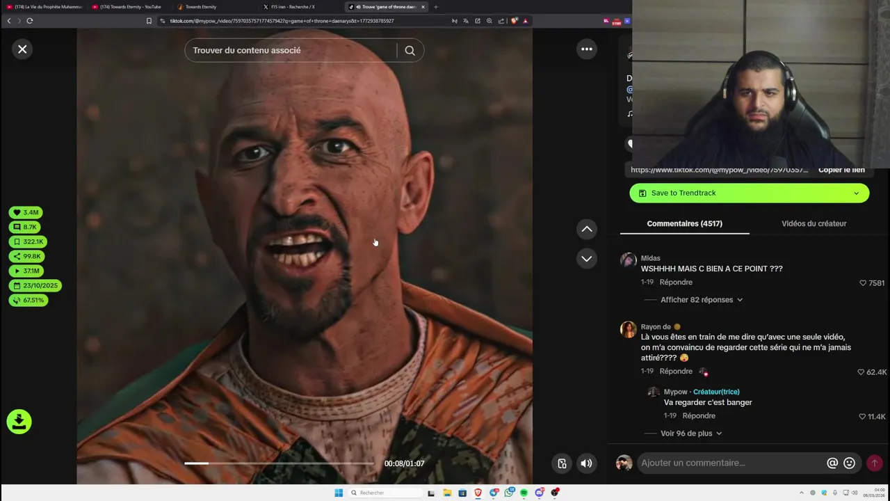Image resolution: width=890 pixels, height=501 pixels.
Task: Click the 67.51% engagement badge
Action: tap(29, 300)
